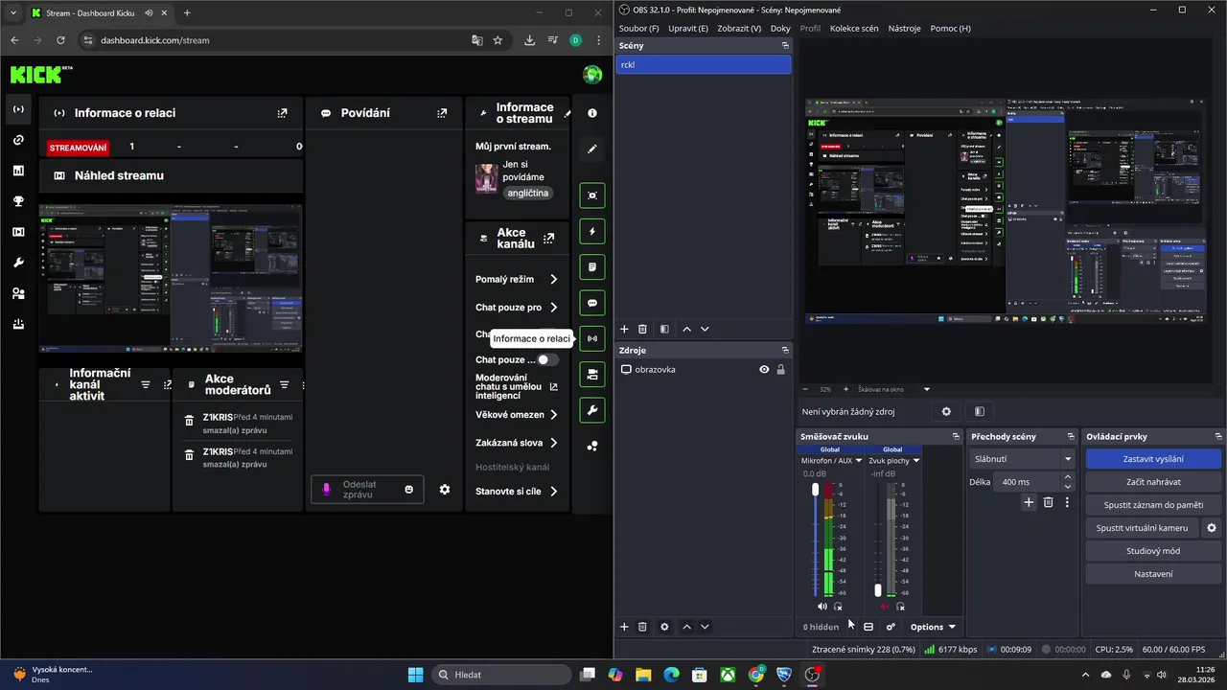1227x690 pixels.
Task: Add a new source in Zdroje toolbar
Action: [624, 627]
